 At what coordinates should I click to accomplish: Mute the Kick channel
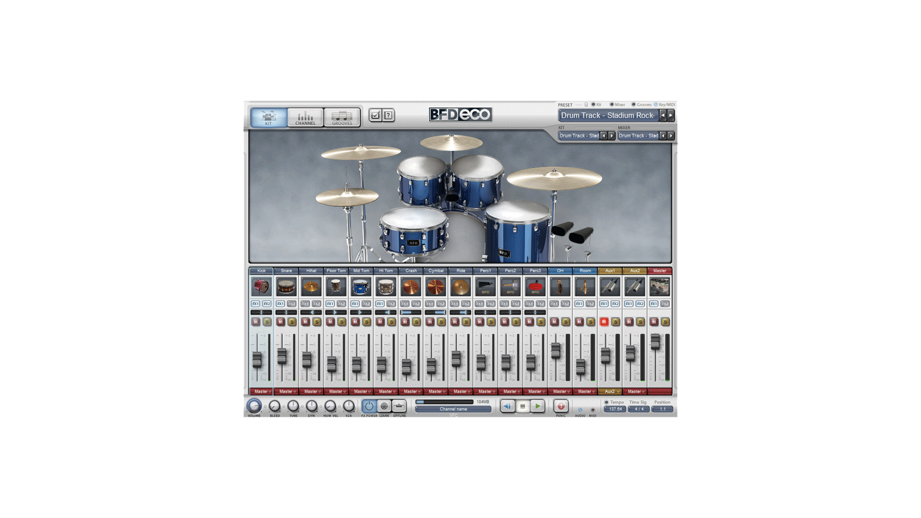click(256, 322)
